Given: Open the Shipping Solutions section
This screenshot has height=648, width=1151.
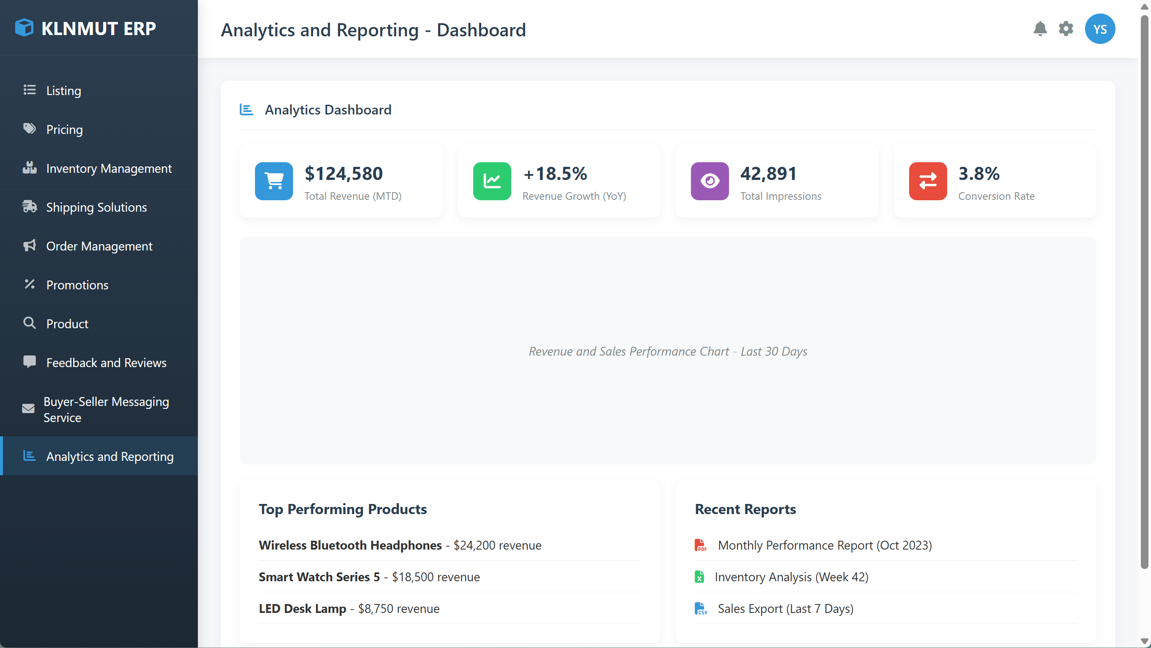Looking at the screenshot, I should (x=96, y=207).
